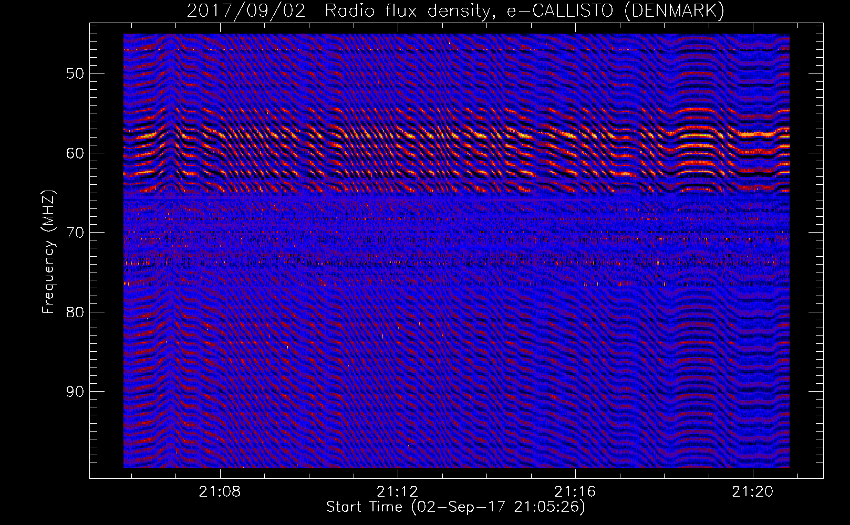Click the 60 MHz frequency tick label
Screen dimensions: 850x525
coord(75,153)
